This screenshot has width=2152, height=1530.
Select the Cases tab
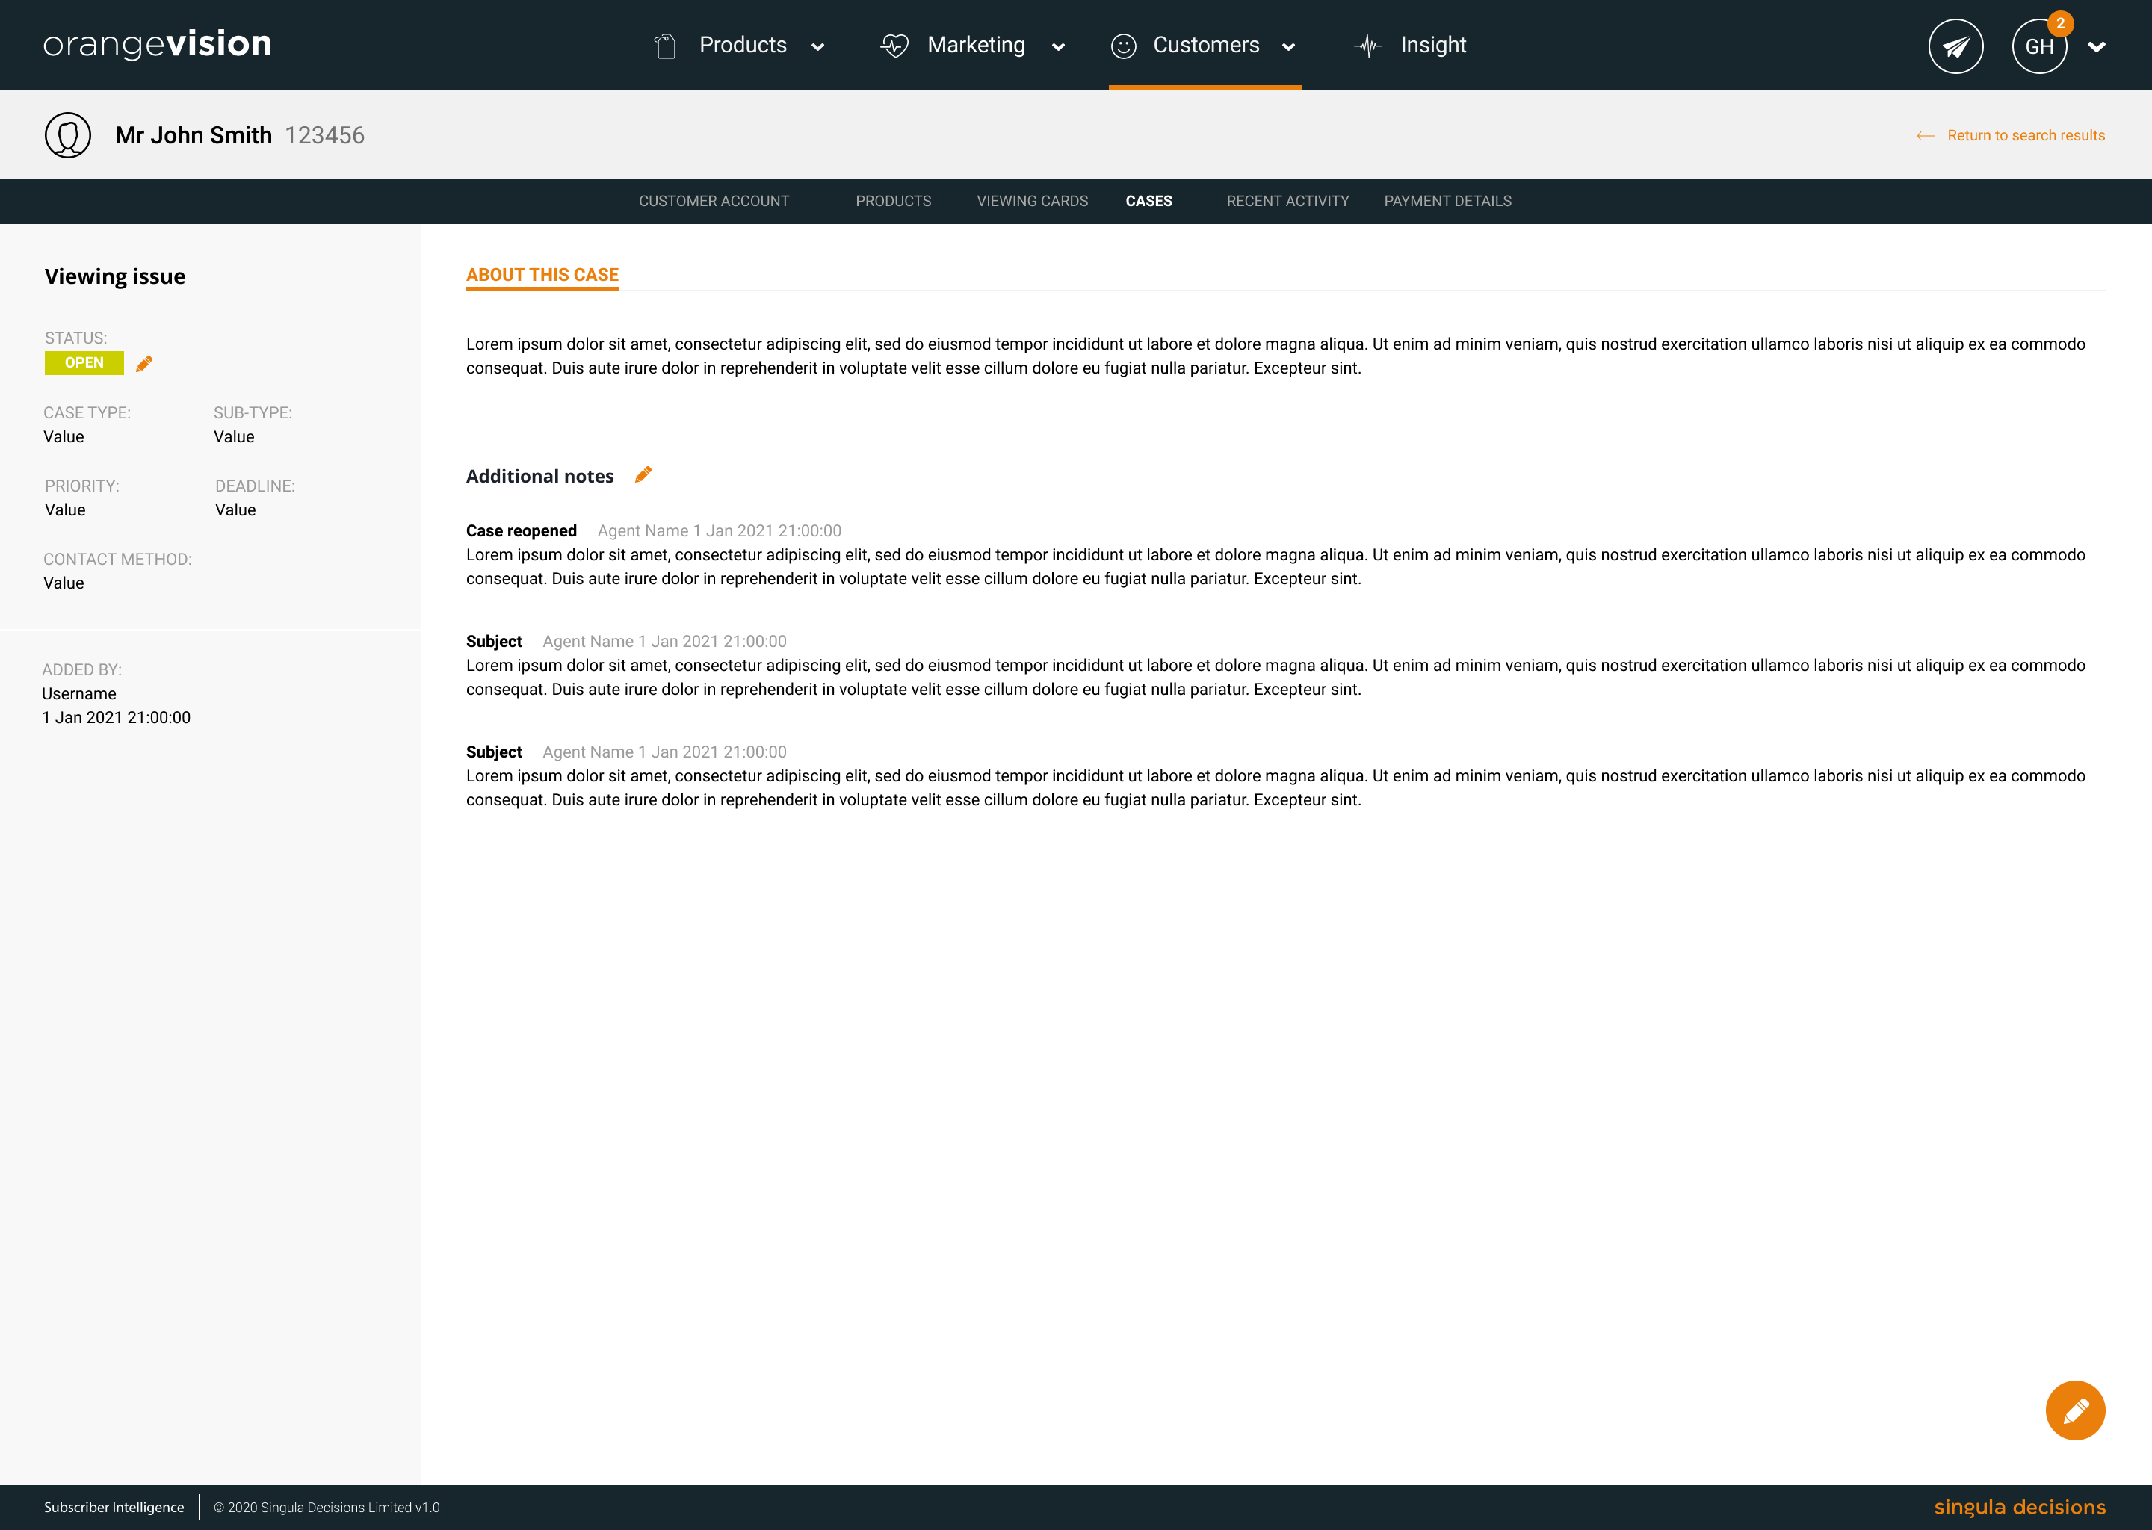point(1148,202)
